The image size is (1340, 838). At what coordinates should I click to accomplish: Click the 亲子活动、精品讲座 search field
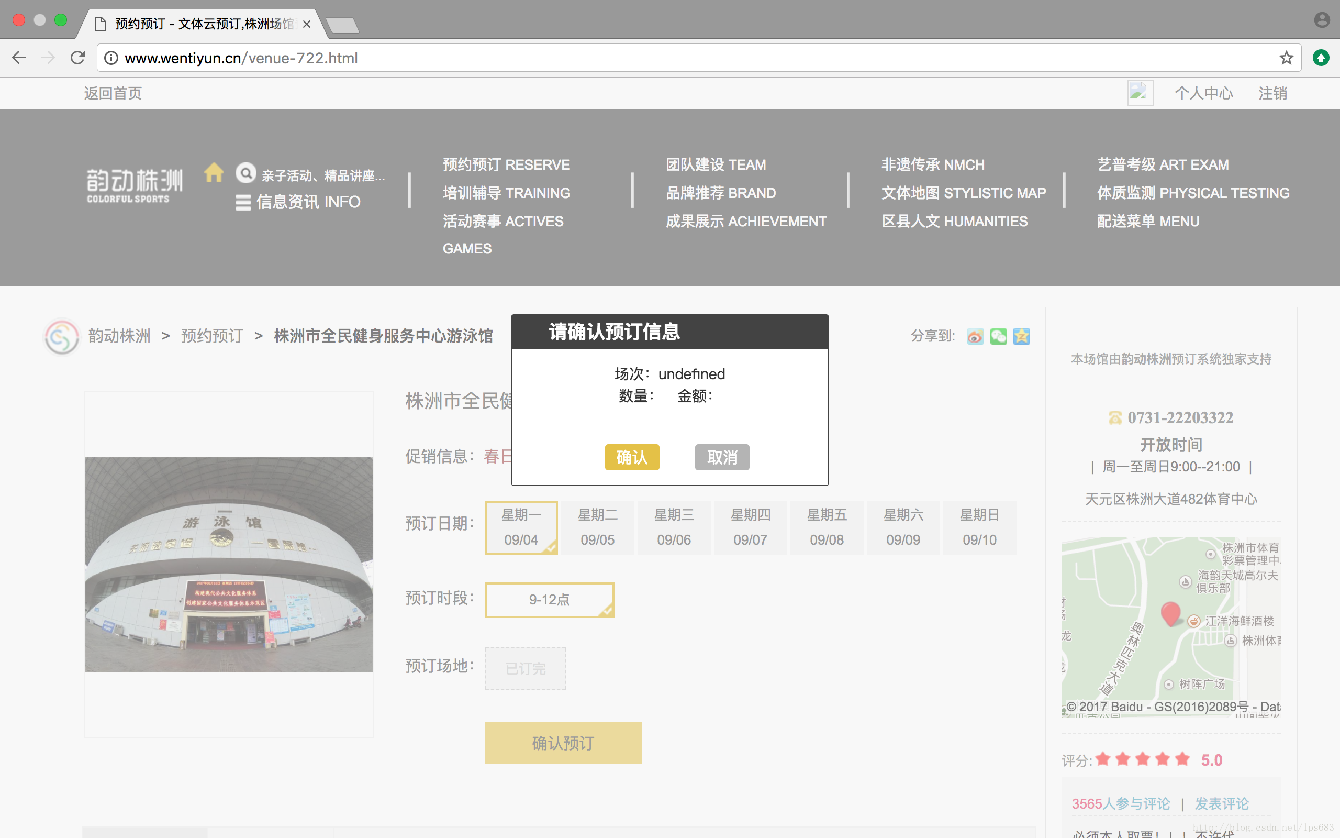click(x=323, y=175)
